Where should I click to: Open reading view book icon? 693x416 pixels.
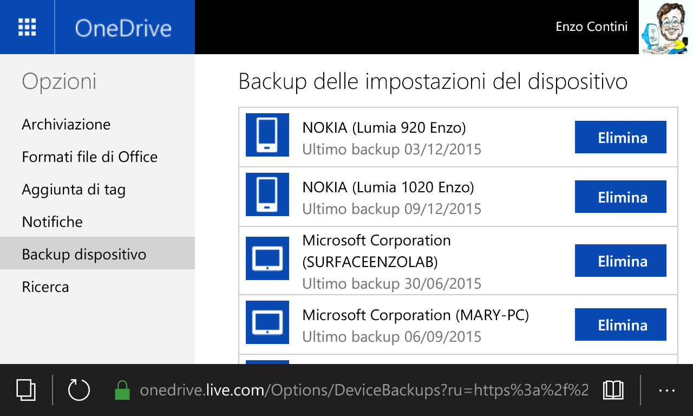coord(613,390)
